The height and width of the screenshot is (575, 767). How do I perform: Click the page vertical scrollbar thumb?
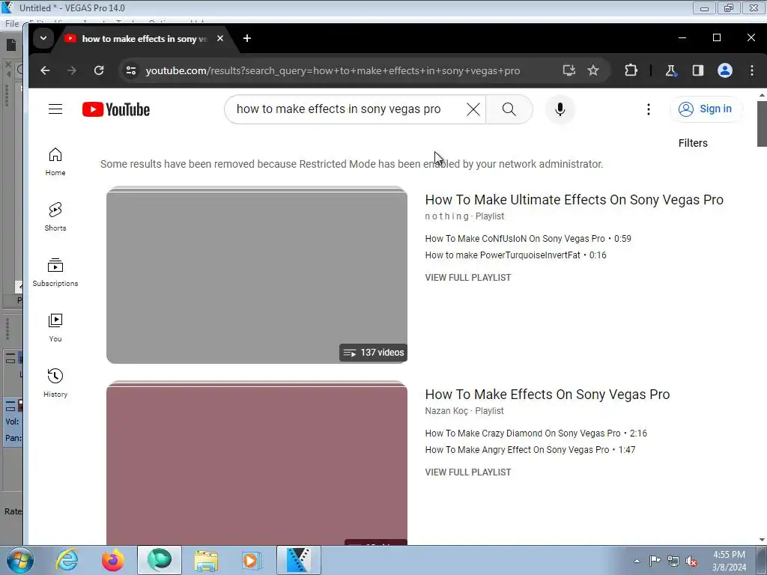[x=762, y=124]
